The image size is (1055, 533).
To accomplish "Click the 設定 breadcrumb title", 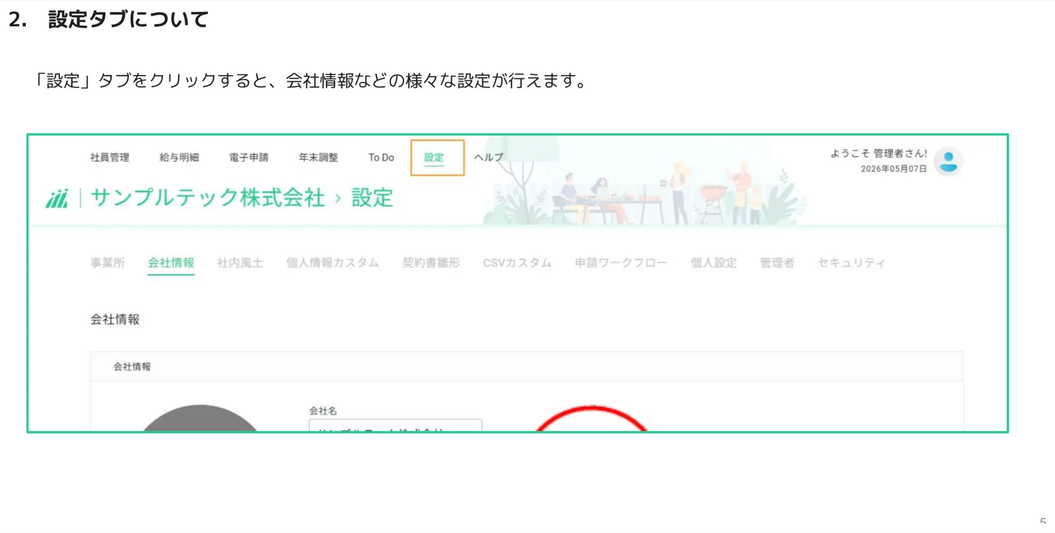I will [x=372, y=198].
